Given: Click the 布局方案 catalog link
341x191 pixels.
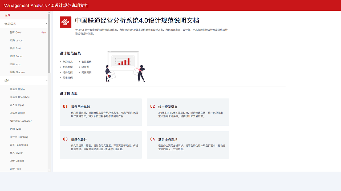Looking at the screenshot, I should [x=68, y=67].
